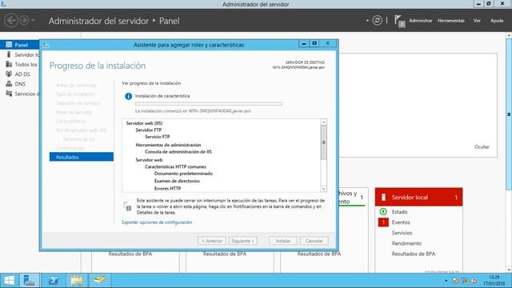Click 'Herramientas de administración' entry
This screenshot has width=512, height=288.
click(168, 145)
